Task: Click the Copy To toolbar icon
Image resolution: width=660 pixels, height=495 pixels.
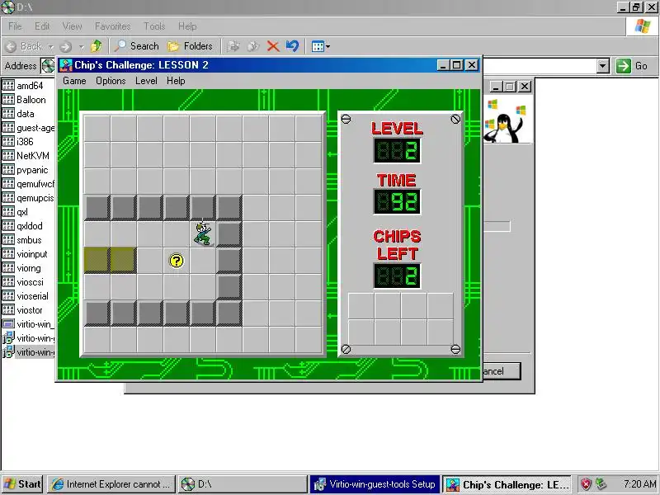Action: [253, 46]
